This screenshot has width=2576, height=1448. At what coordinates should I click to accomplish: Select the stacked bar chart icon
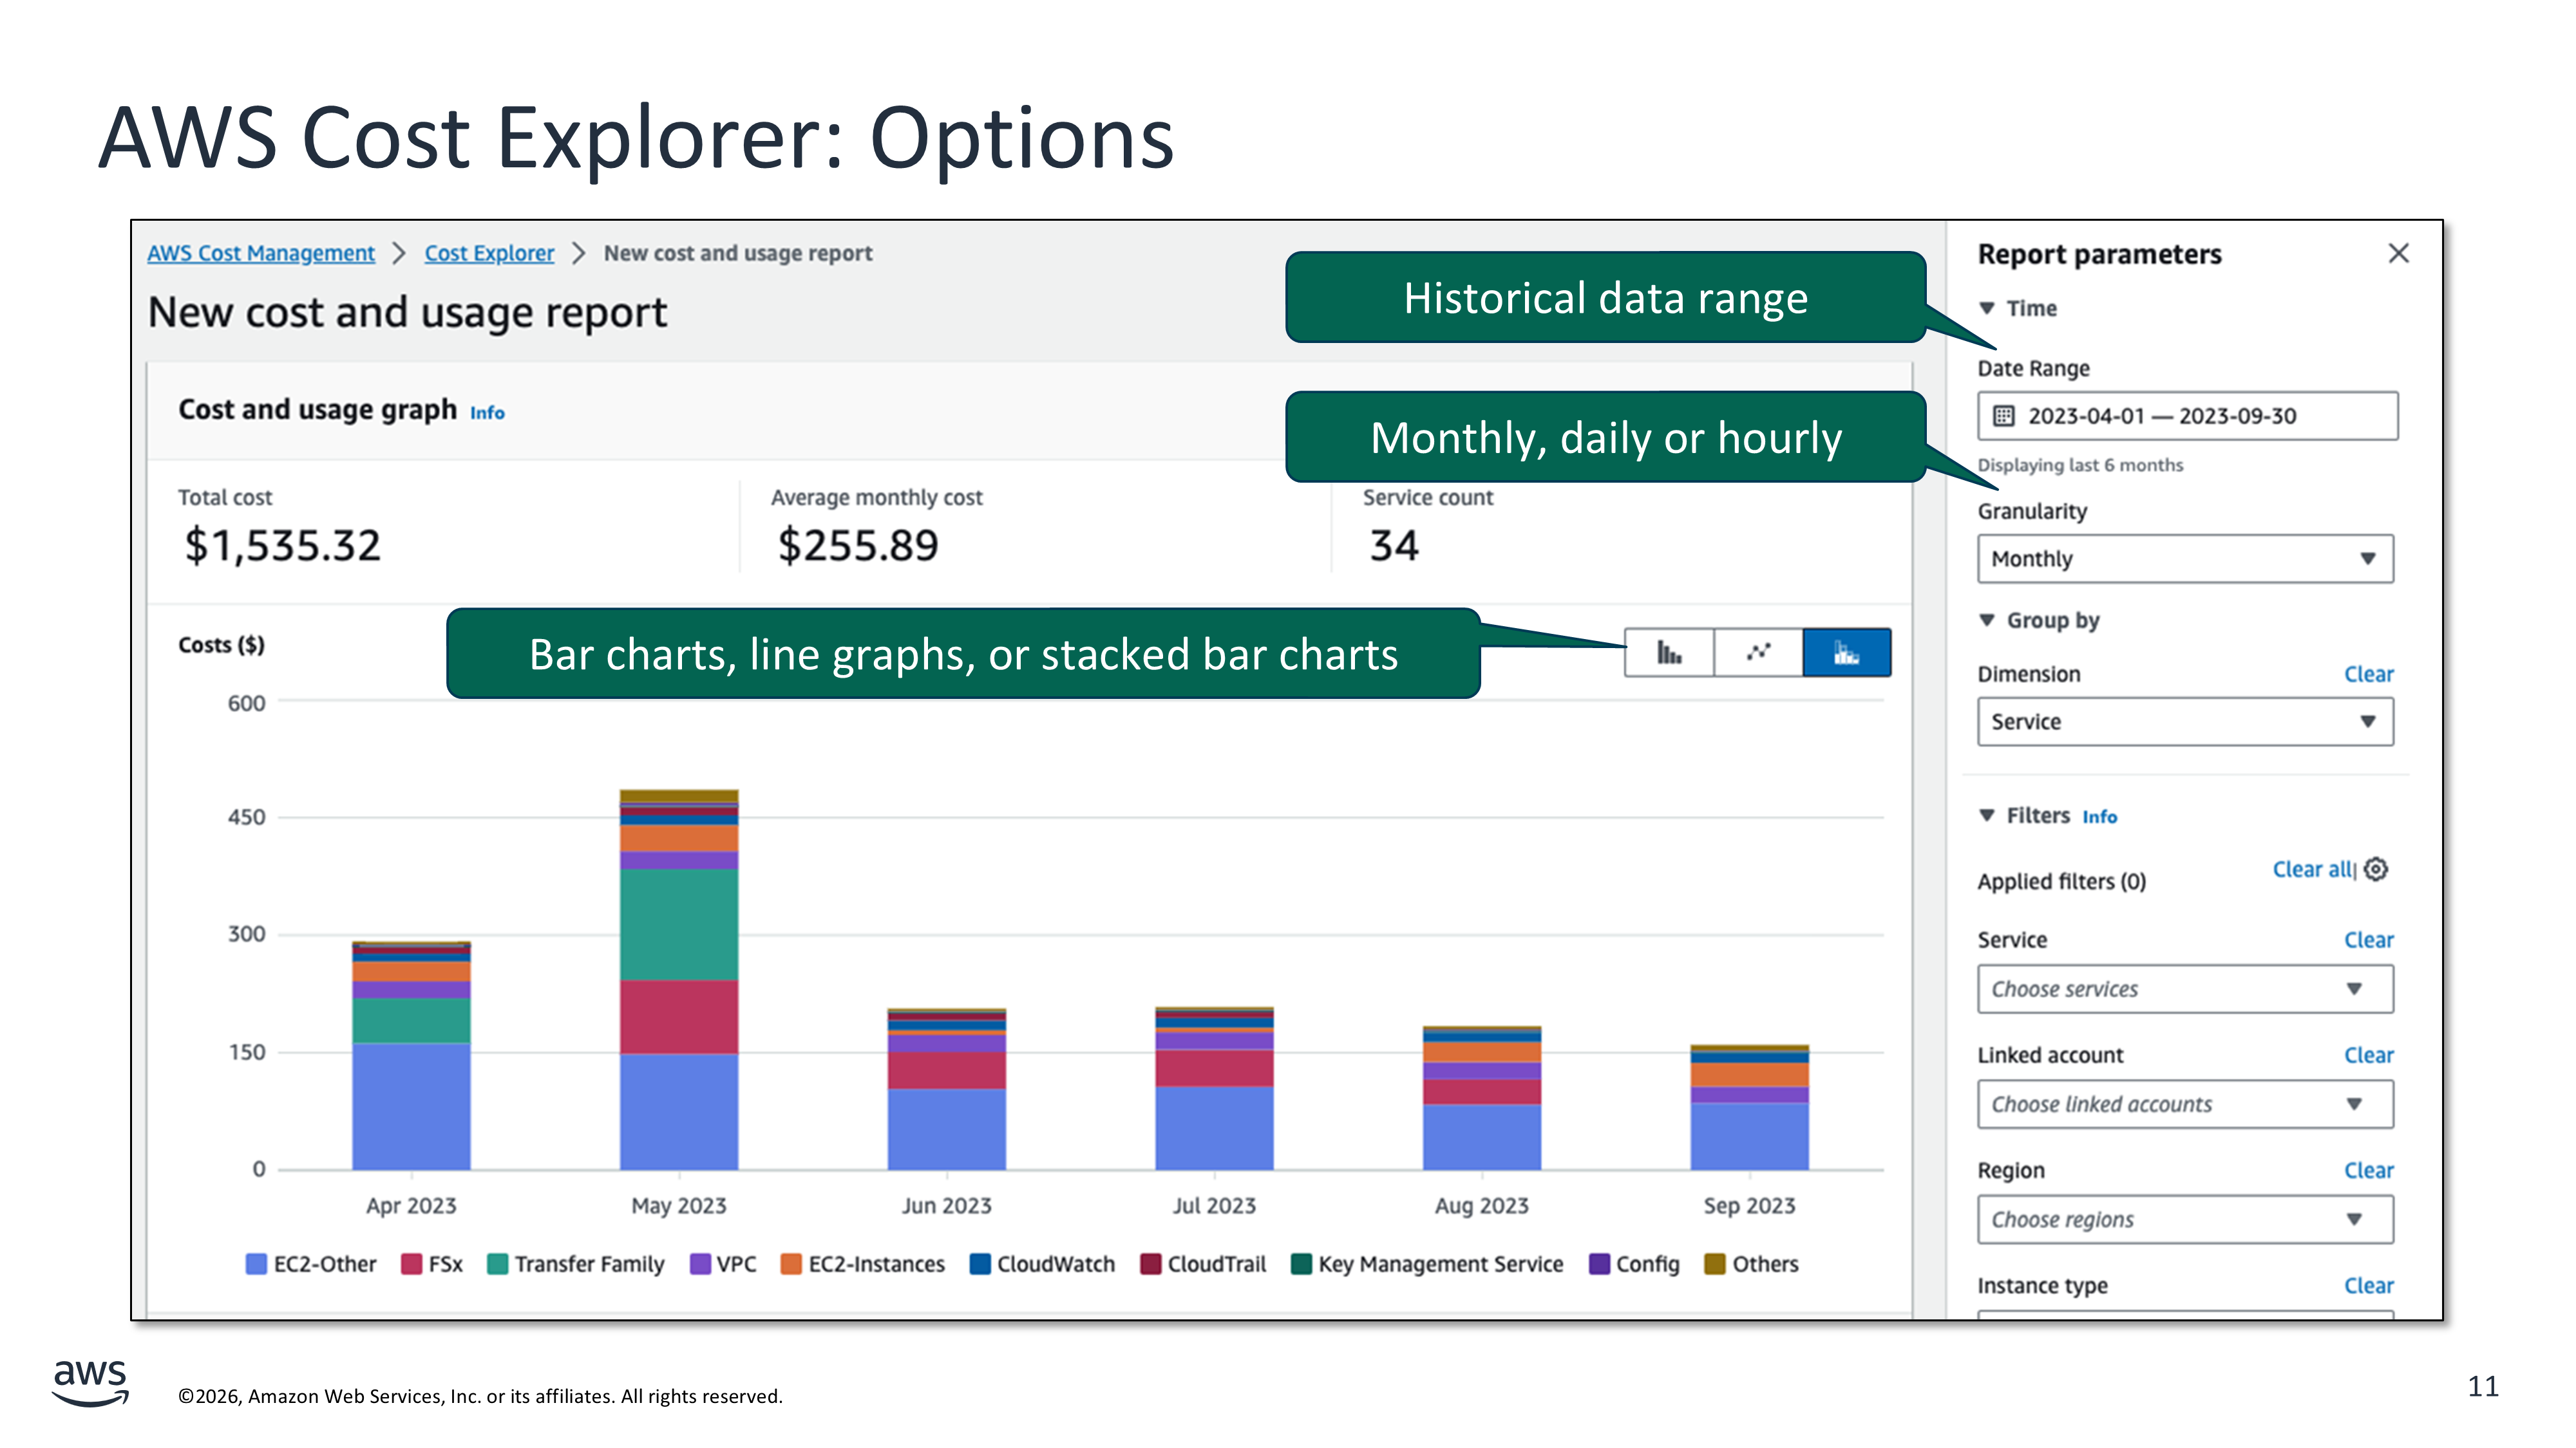[1846, 653]
